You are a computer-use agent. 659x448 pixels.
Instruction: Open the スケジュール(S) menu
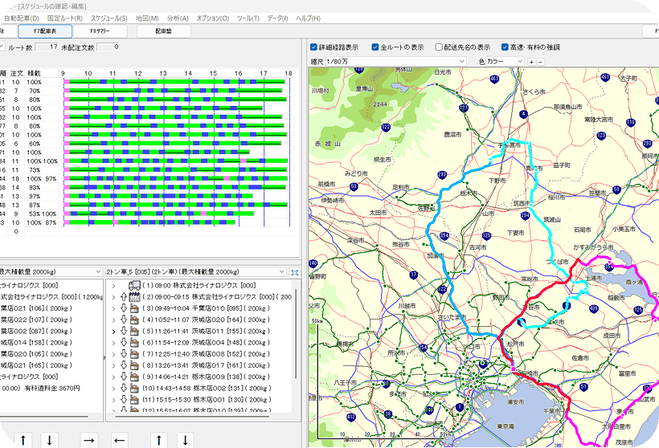[x=109, y=18]
